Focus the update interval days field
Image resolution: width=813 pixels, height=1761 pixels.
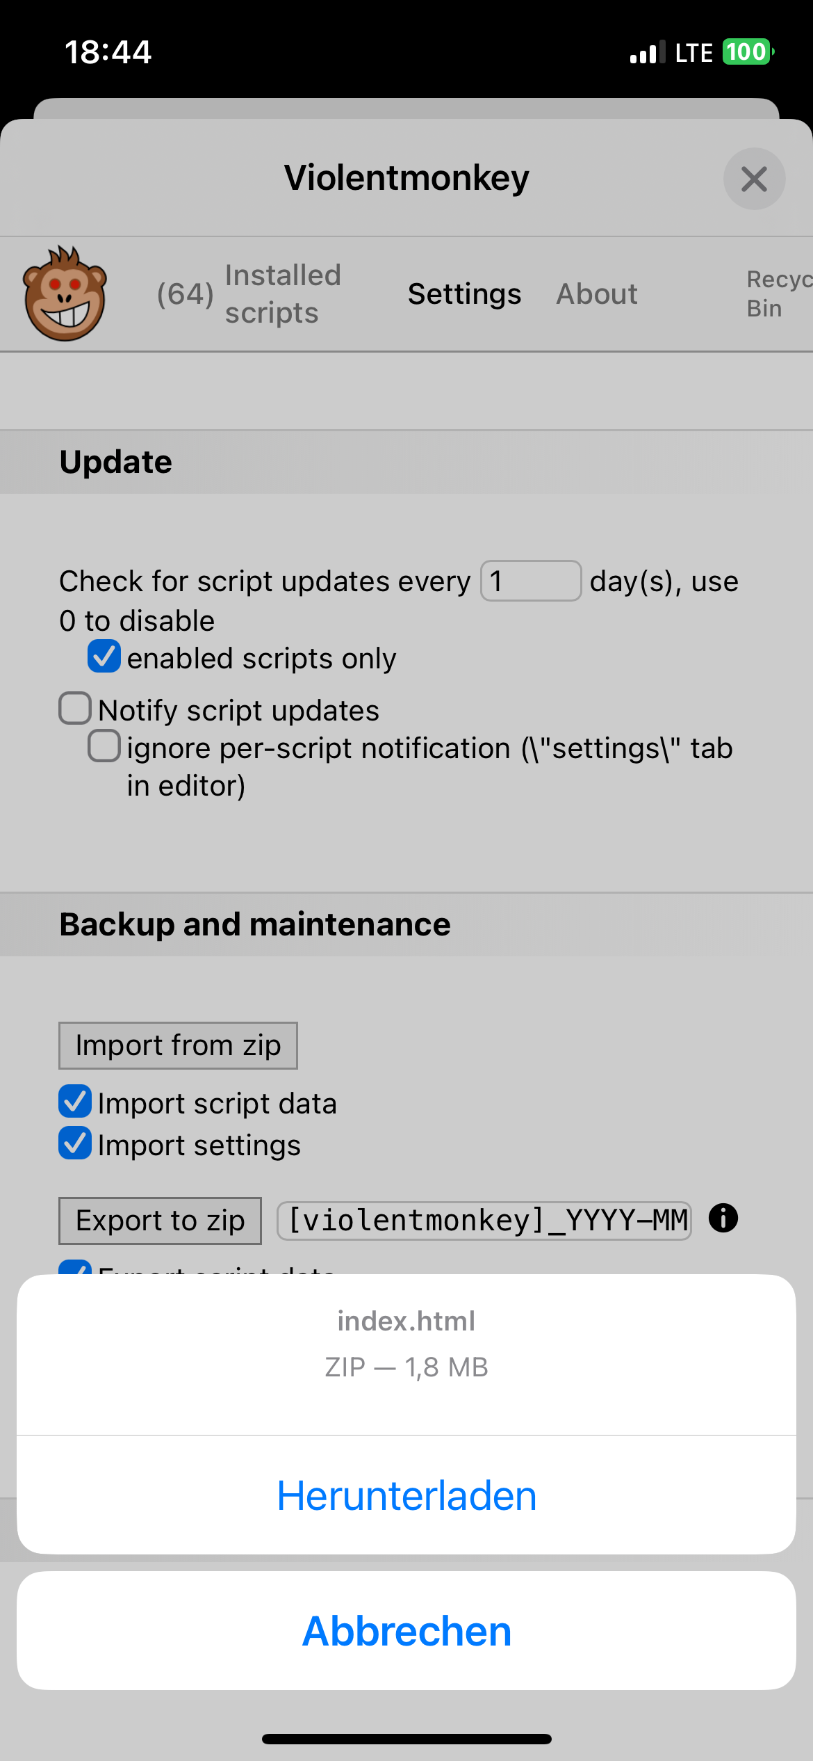click(x=531, y=581)
